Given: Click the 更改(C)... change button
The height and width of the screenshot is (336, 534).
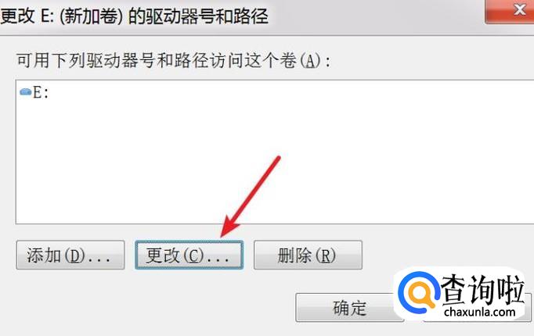Looking at the screenshot, I should coord(189,256).
